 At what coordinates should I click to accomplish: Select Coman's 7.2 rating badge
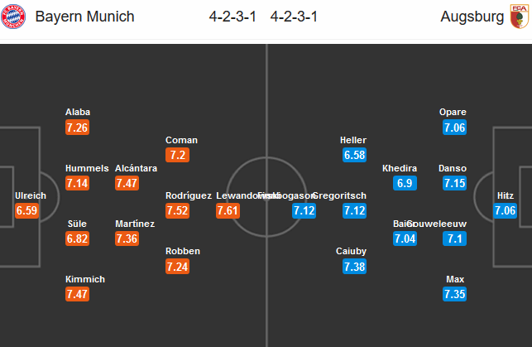(178, 155)
